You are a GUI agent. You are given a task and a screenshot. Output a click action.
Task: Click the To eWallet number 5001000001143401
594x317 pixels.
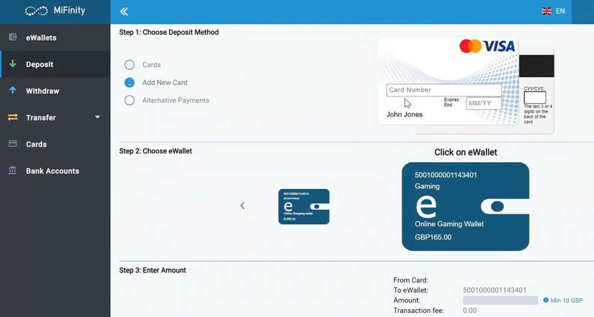[x=495, y=290]
